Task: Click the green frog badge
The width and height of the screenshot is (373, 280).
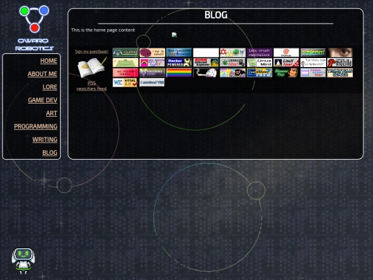Action: pos(125,63)
